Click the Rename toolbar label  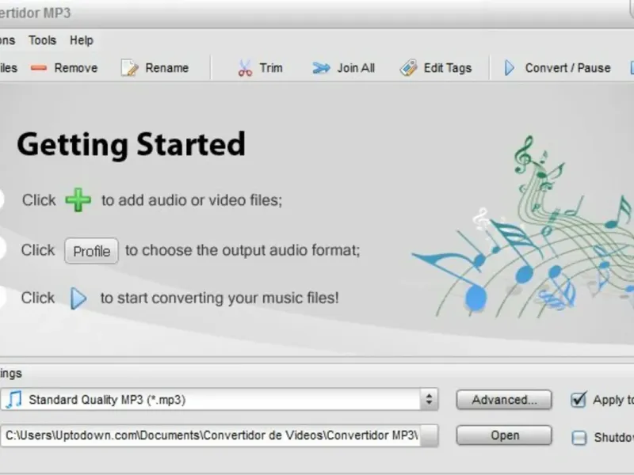(x=167, y=68)
